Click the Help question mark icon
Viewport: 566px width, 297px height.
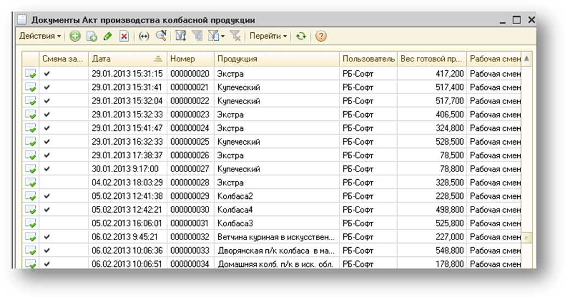[321, 36]
